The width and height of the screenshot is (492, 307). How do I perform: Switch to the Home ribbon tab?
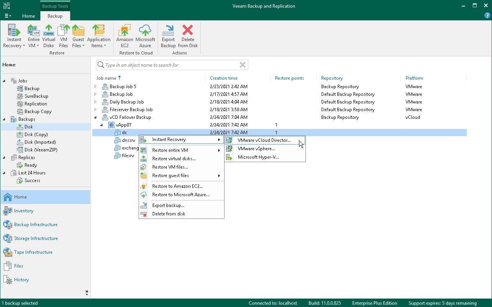point(29,16)
